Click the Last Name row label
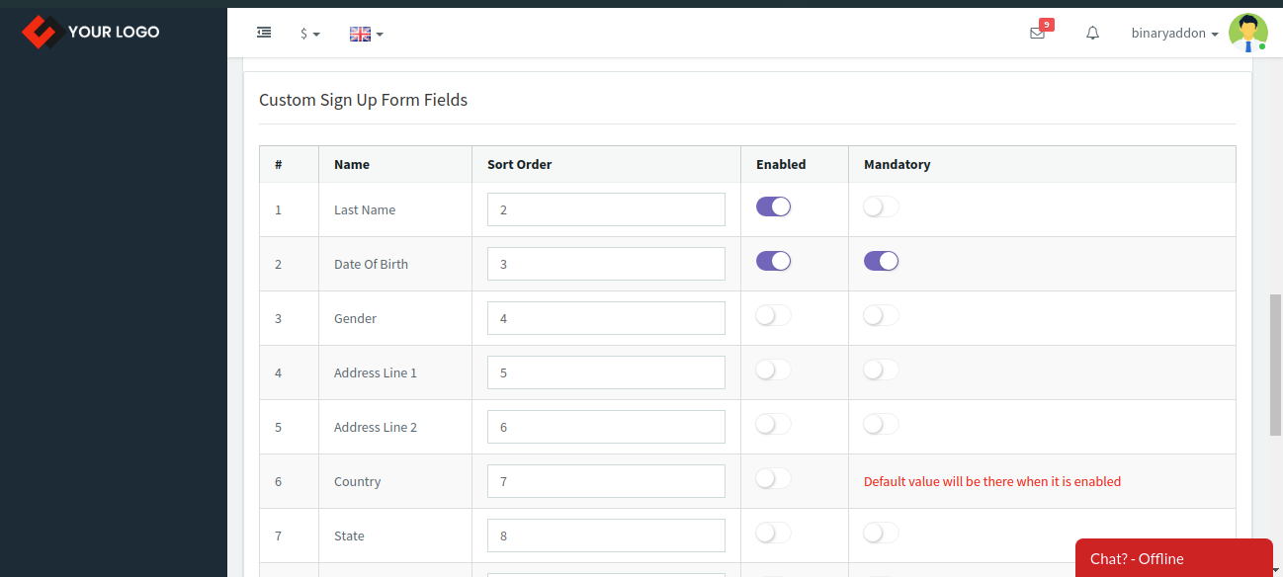 click(365, 210)
